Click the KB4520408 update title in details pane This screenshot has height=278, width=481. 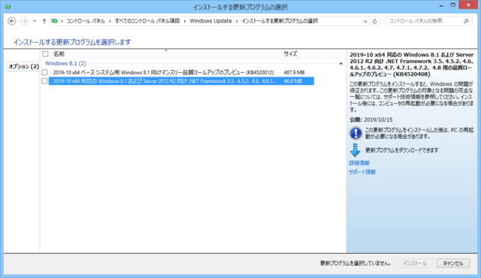pos(411,65)
